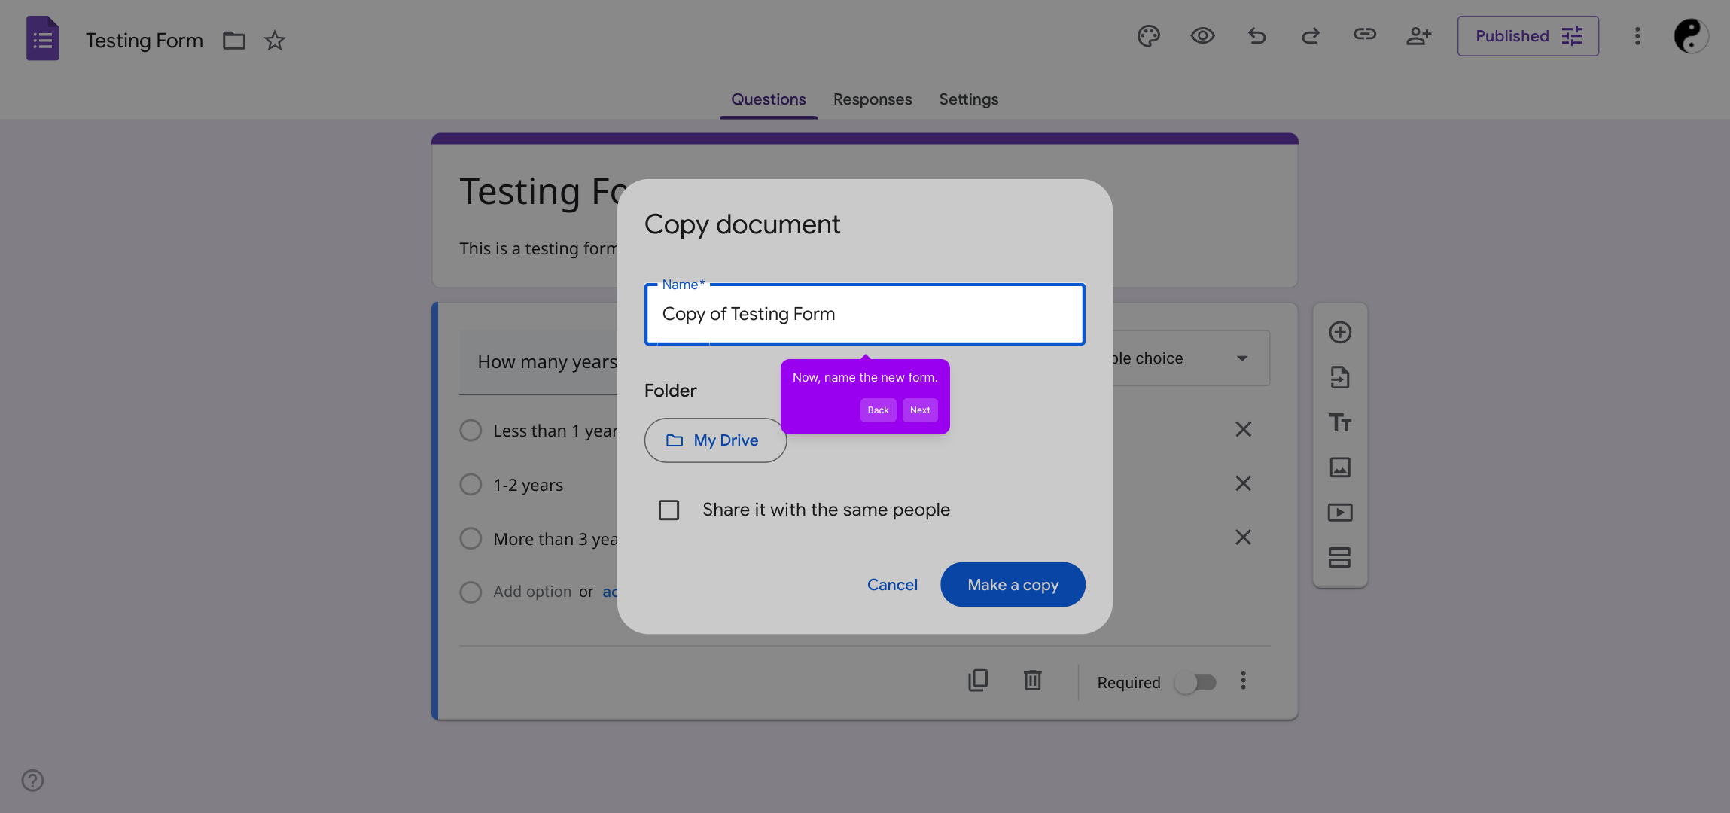Switch to the Settings tab
The height and width of the screenshot is (813, 1730).
pos(968,99)
